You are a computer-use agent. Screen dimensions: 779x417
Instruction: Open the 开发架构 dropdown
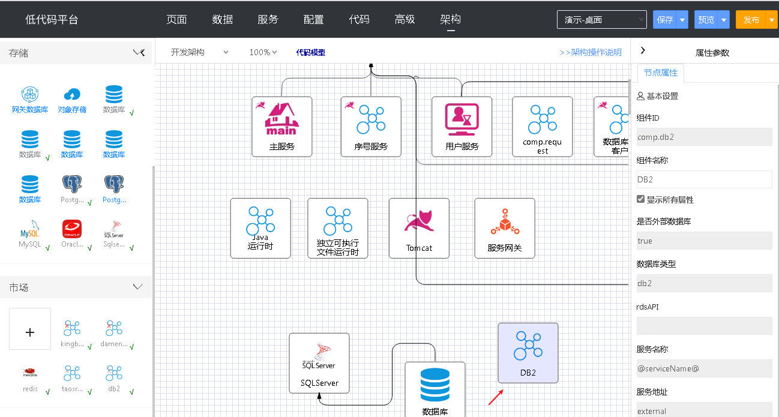click(x=200, y=52)
